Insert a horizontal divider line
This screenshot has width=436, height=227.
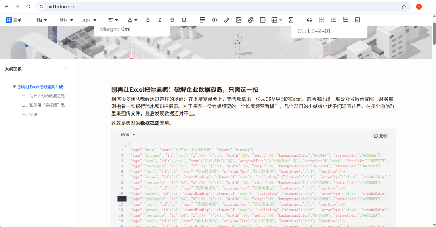point(321,20)
